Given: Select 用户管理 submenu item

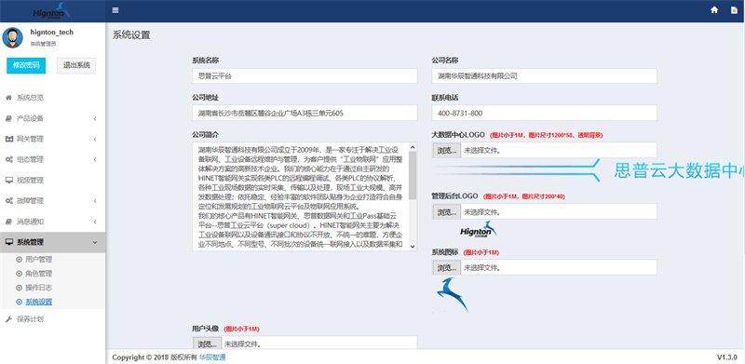Looking at the screenshot, I should (38, 260).
